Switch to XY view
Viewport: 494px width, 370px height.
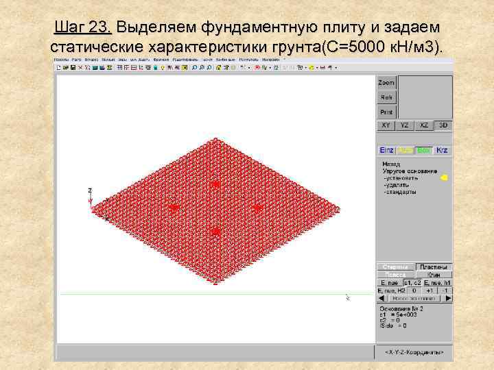pyautogui.click(x=386, y=125)
